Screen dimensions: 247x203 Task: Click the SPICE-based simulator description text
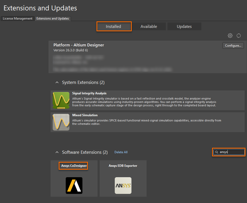click(x=147, y=122)
